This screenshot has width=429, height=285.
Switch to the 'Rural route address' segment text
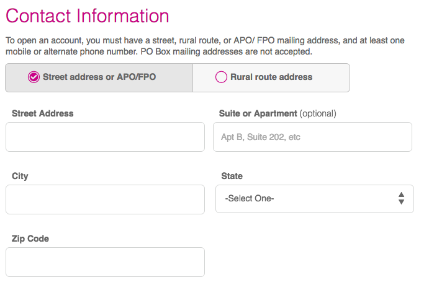271,77
